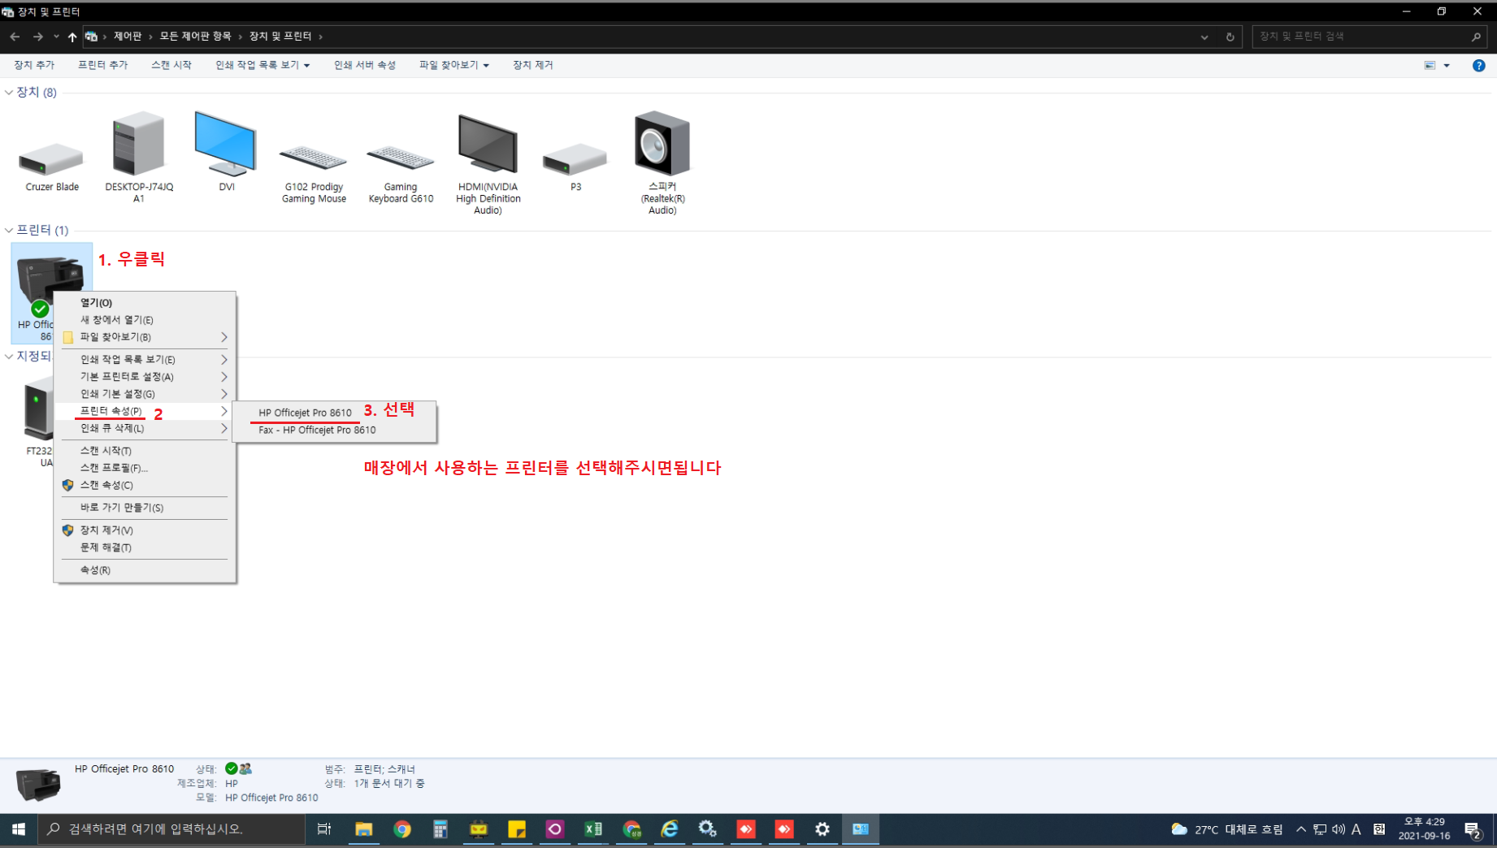The height and width of the screenshot is (848, 1497).
Task: Open the Windows Start menu
Action: 19,829
